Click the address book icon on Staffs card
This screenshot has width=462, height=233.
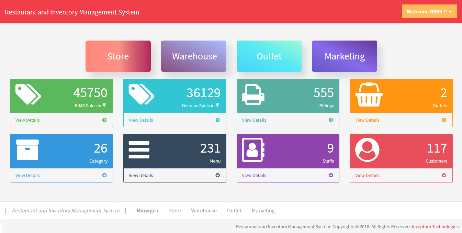[x=253, y=150]
